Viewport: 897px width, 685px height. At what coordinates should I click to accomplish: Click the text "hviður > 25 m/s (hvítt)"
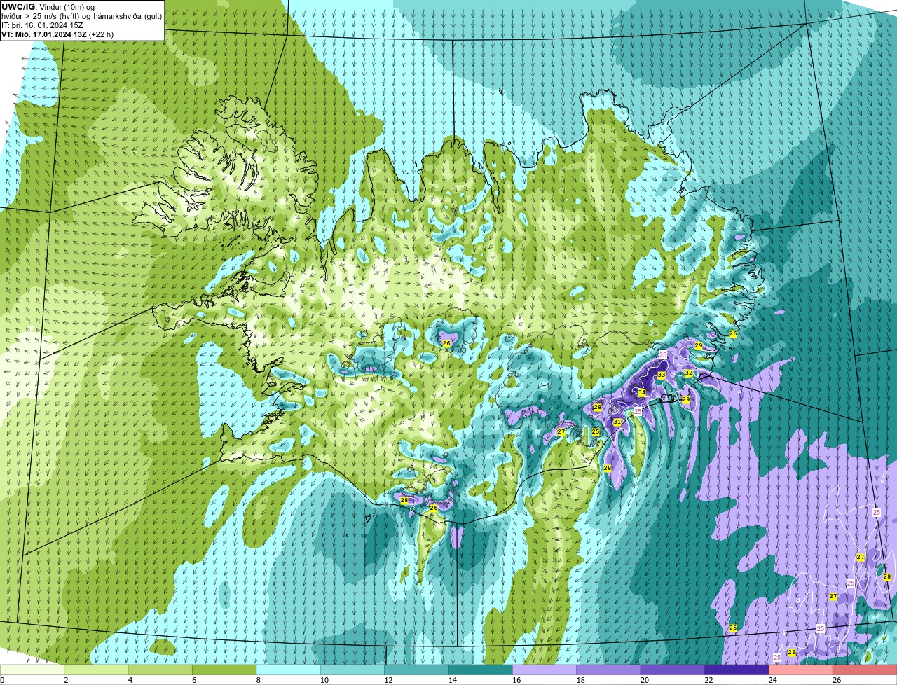tap(42, 16)
